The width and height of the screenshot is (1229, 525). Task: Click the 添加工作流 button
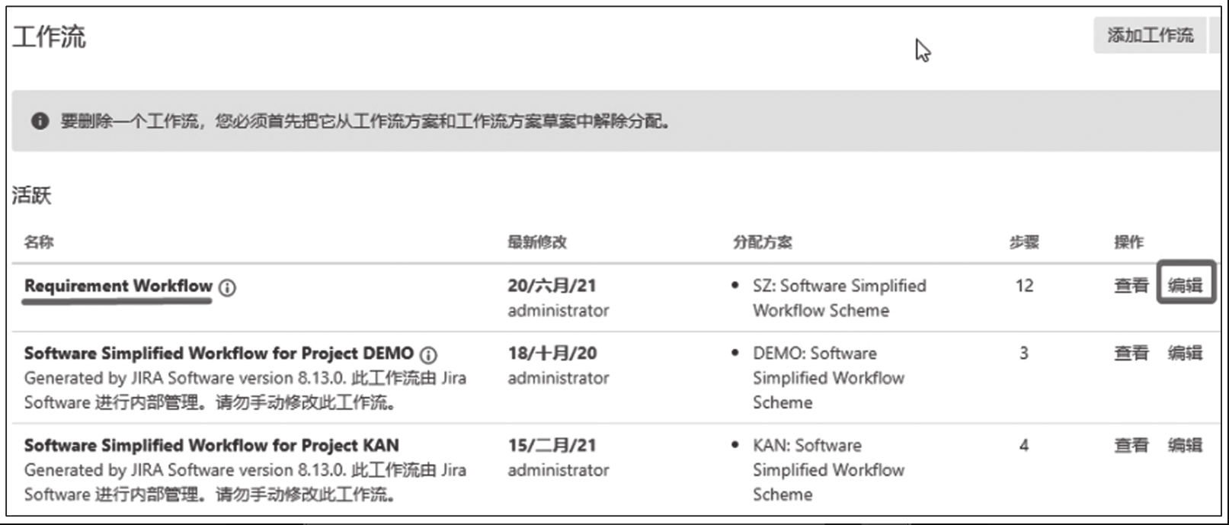(x=1149, y=35)
